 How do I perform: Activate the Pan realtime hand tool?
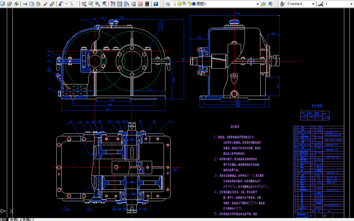[84, 4]
